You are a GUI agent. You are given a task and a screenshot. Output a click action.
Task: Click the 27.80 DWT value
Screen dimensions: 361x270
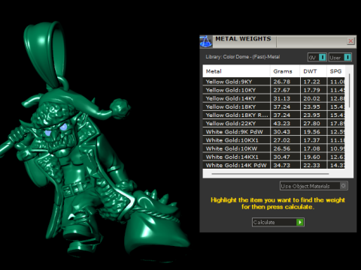tap(311, 124)
